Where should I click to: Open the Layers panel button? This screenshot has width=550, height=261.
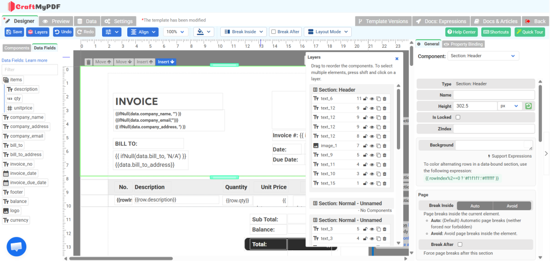[38, 32]
